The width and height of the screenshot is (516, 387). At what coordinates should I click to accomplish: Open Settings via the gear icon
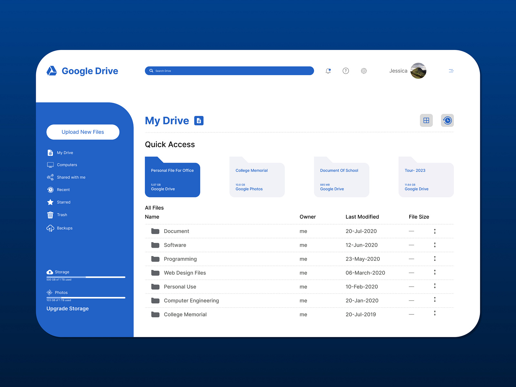pyautogui.click(x=364, y=71)
